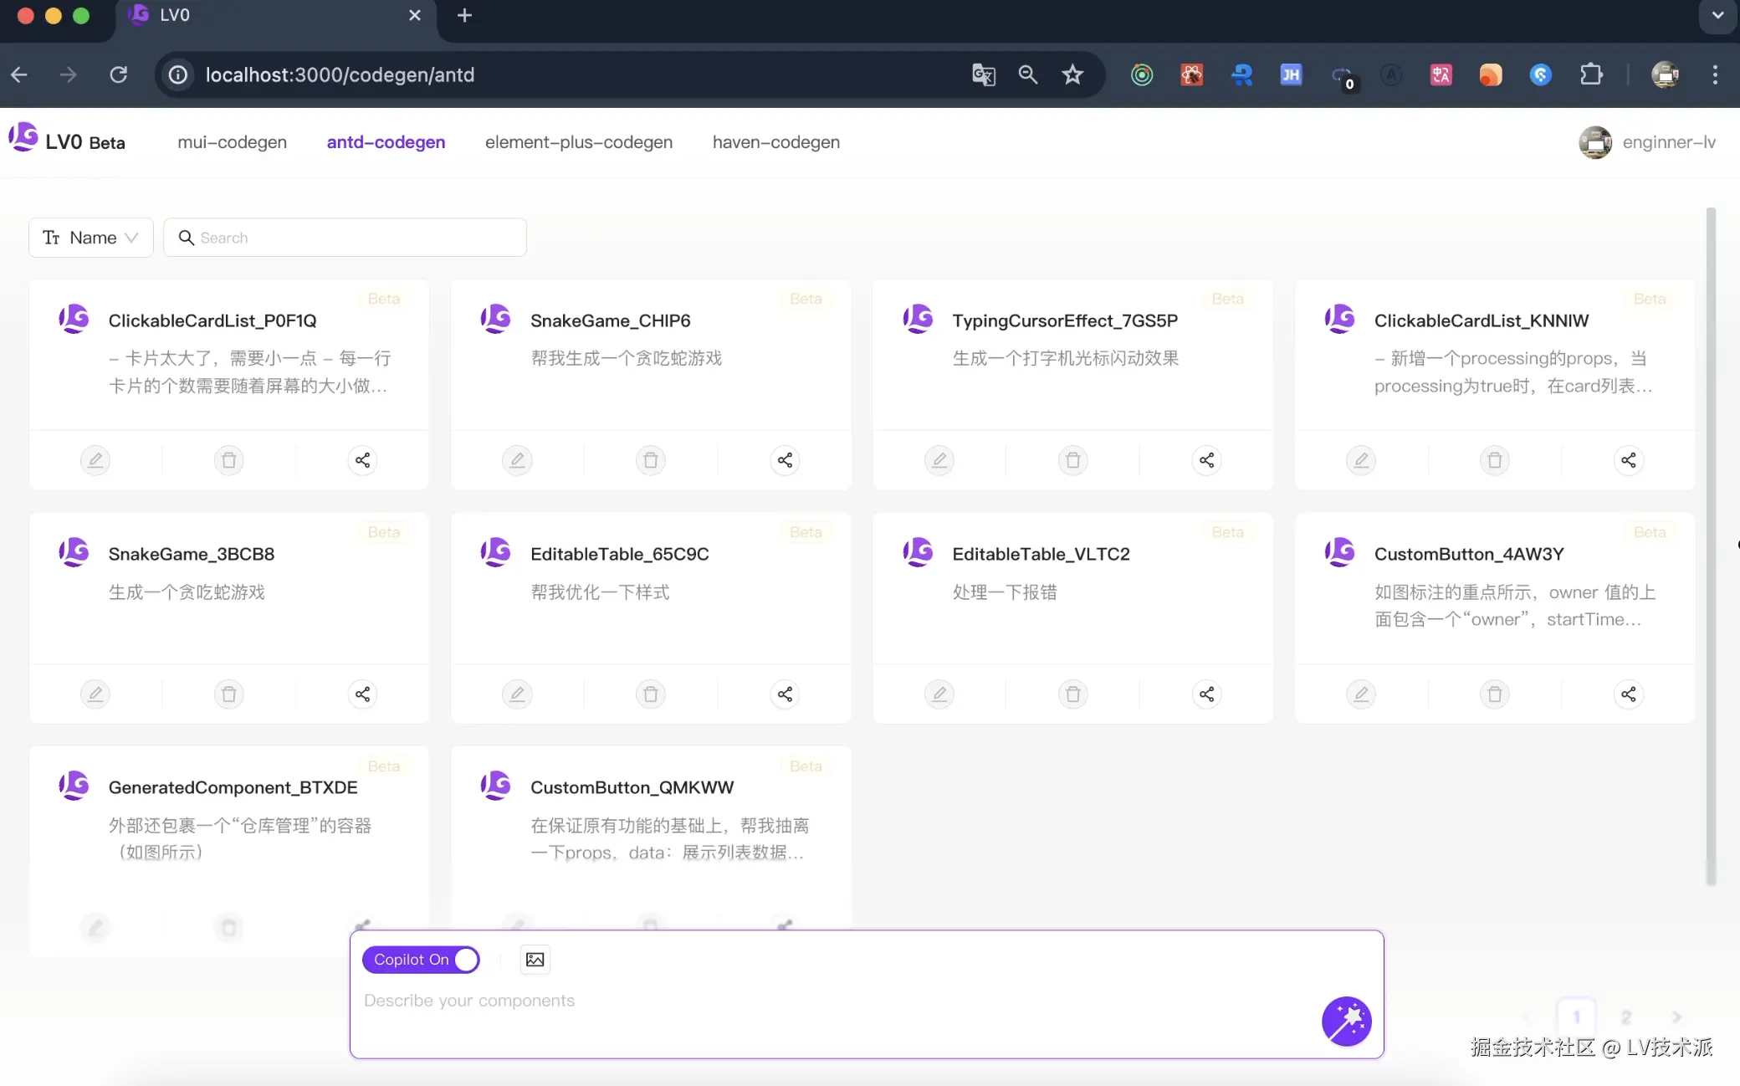Share the TypingCursorEffect_7GS5P card
1740x1086 pixels.
(x=1206, y=460)
